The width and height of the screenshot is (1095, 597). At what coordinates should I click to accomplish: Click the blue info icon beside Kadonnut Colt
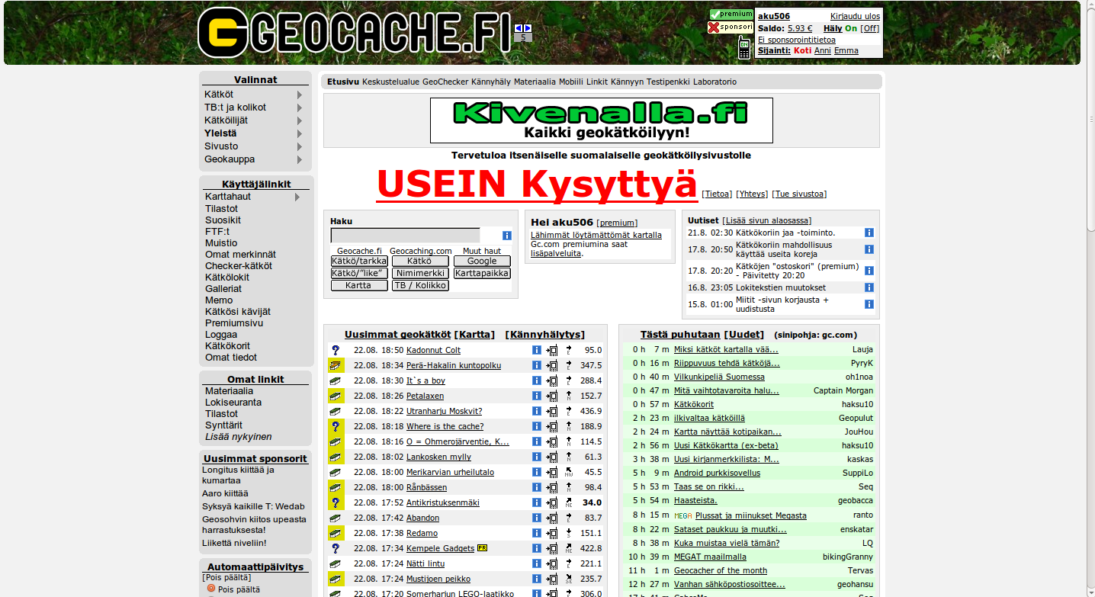pos(536,350)
